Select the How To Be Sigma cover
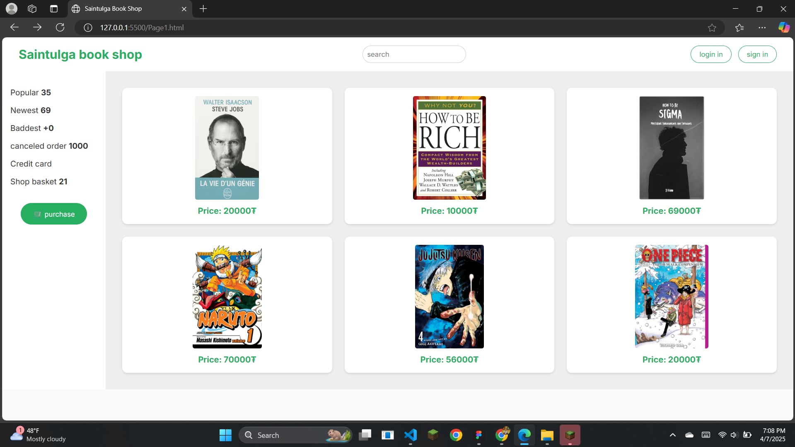795x447 pixels. click(x=672, y=148)
